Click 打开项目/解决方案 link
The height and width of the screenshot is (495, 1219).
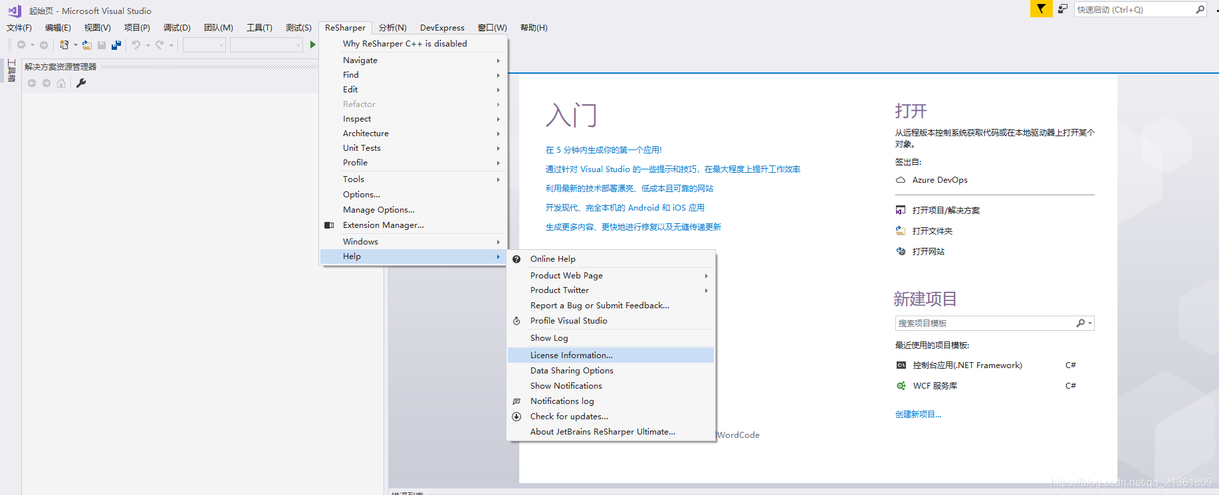(x=946, y=211)
